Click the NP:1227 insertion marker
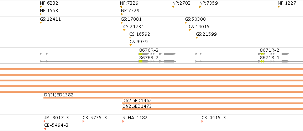The height and width of the screenshot is (131, 303). tap(279, 7)
